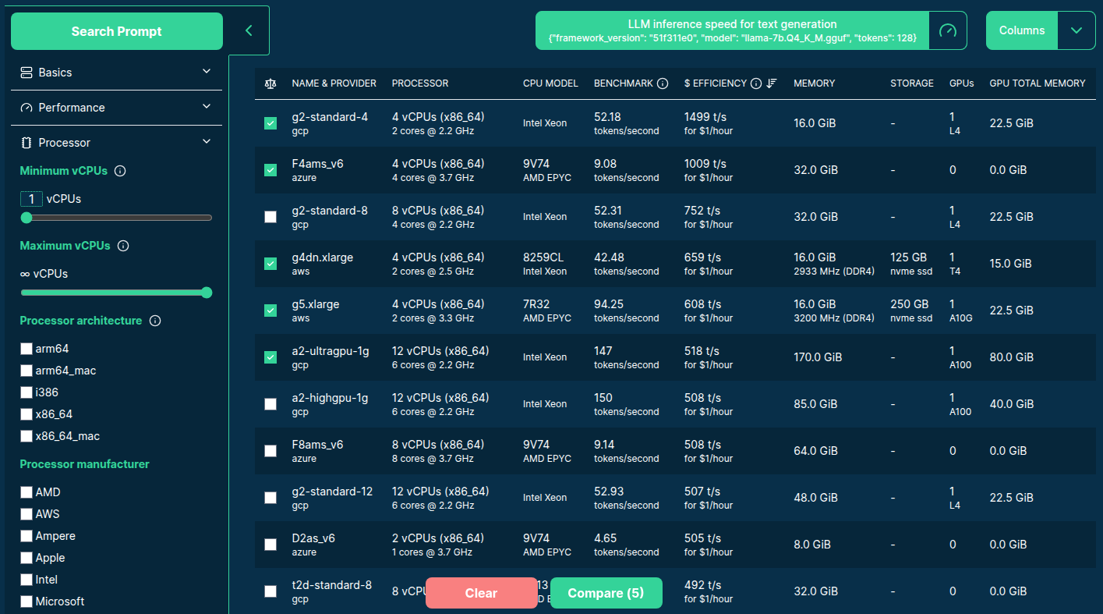Click info icon beside Maximum vCPUs
This screenshot has width=1103, height=614.
click(x=123, y=246)
